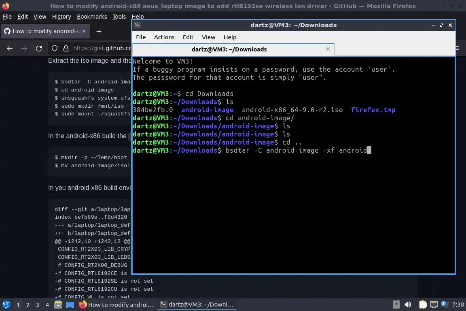Minimize the terminal window
Viewport: 466px width, 311px height.
tap(433, 25)
